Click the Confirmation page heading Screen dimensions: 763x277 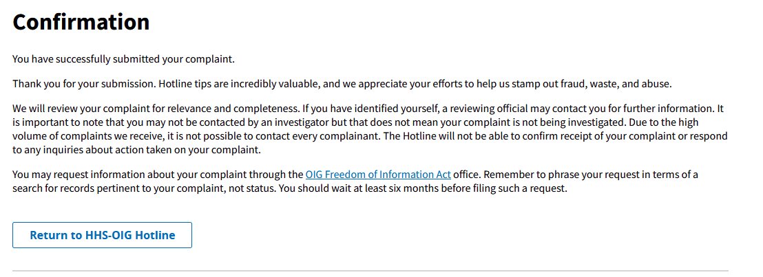tap(81, 23)
